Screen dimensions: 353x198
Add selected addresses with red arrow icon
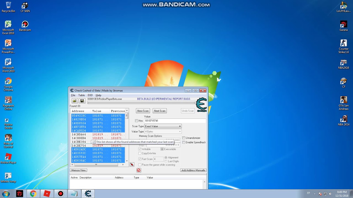[132, 164]
